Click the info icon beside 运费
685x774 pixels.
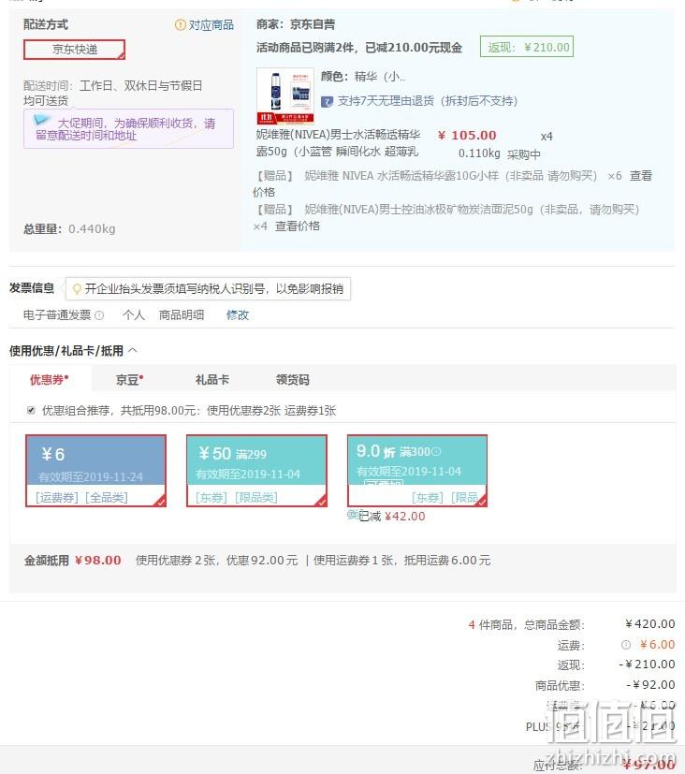(x=626, y=645)
